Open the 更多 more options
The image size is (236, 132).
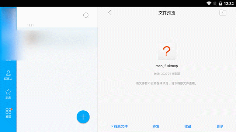[220, 126]
